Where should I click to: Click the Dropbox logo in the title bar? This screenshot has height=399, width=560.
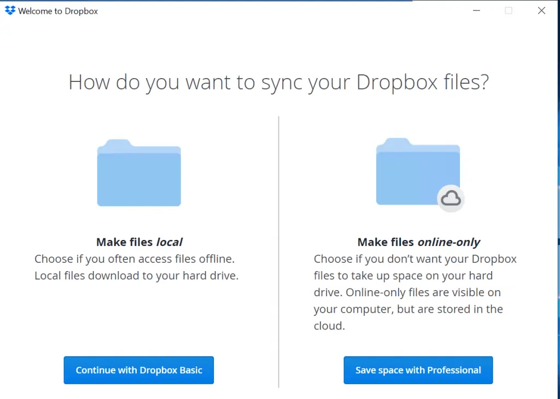(x=10, y=10)
